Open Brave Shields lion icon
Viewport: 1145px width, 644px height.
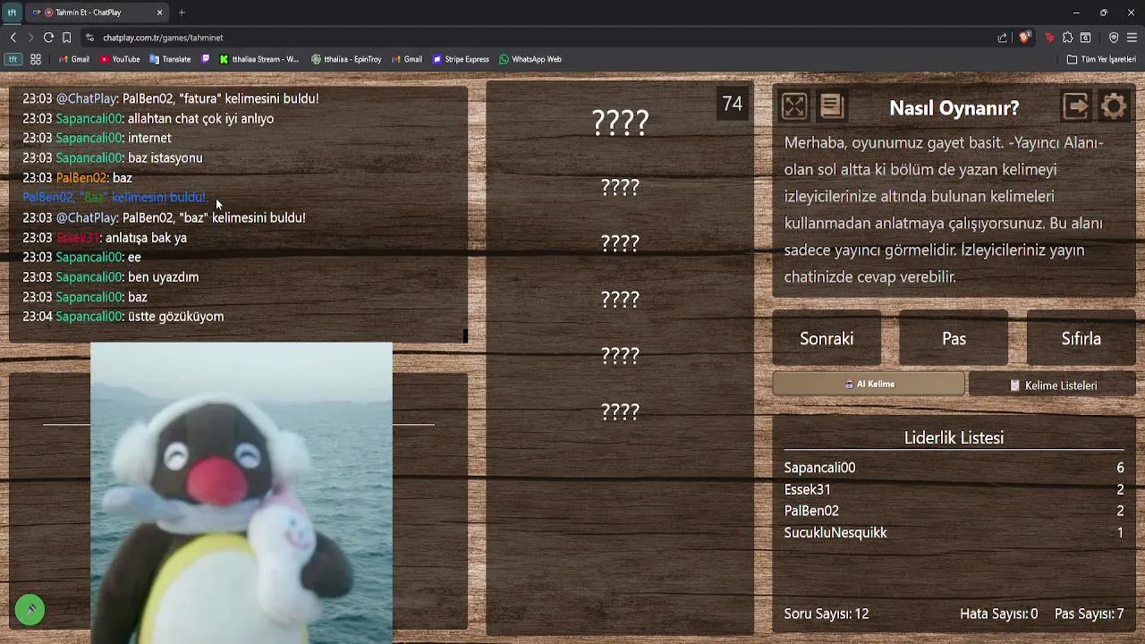tap(1026, 37)
